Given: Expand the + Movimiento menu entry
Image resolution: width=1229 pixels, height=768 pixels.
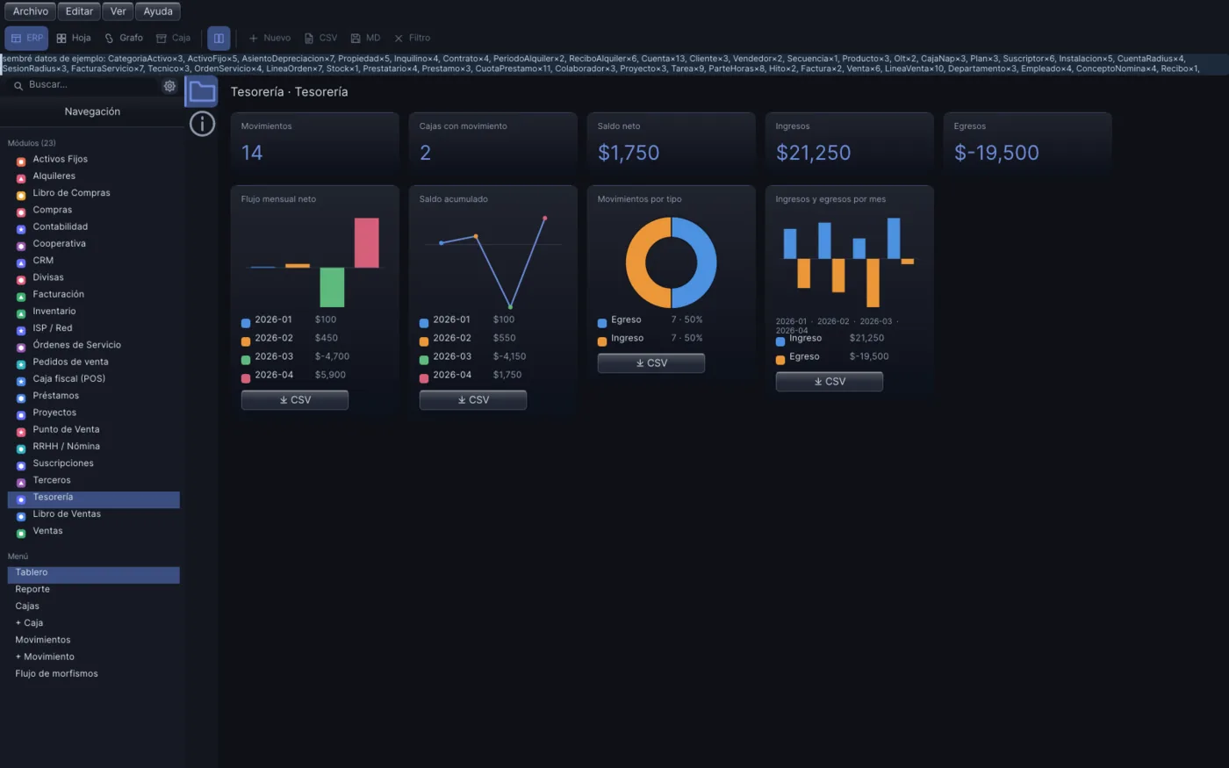Looking at the screenshot, I should (45, 657).
